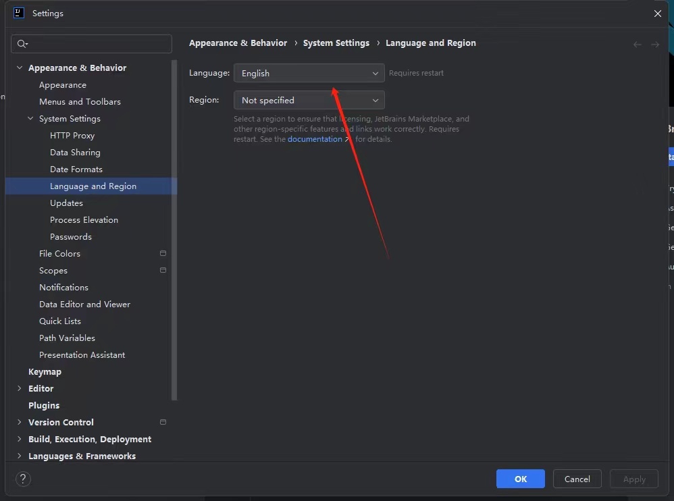Image resolution: width=674 pixels, height=501 pixels.
Task: Open Quick Lists settings
Action: point(60,321)
